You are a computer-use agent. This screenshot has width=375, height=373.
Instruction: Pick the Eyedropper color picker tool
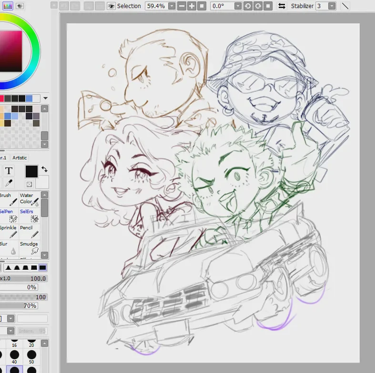point(9,183)
